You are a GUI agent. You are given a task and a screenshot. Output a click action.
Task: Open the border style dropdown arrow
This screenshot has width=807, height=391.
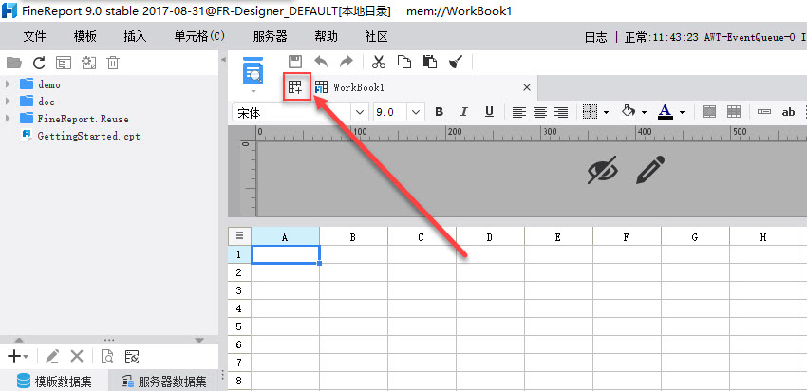point(606,112)
